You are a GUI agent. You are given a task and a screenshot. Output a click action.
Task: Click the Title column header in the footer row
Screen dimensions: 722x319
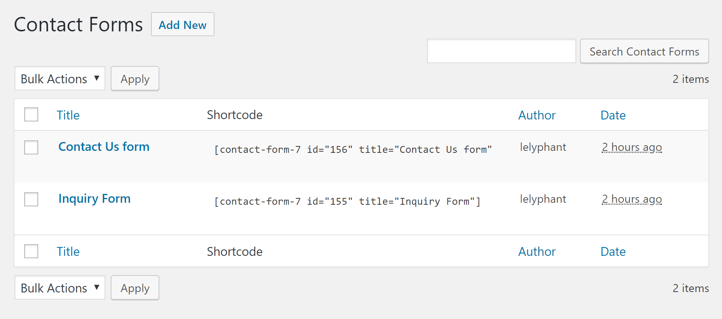[x=68, y=251]
